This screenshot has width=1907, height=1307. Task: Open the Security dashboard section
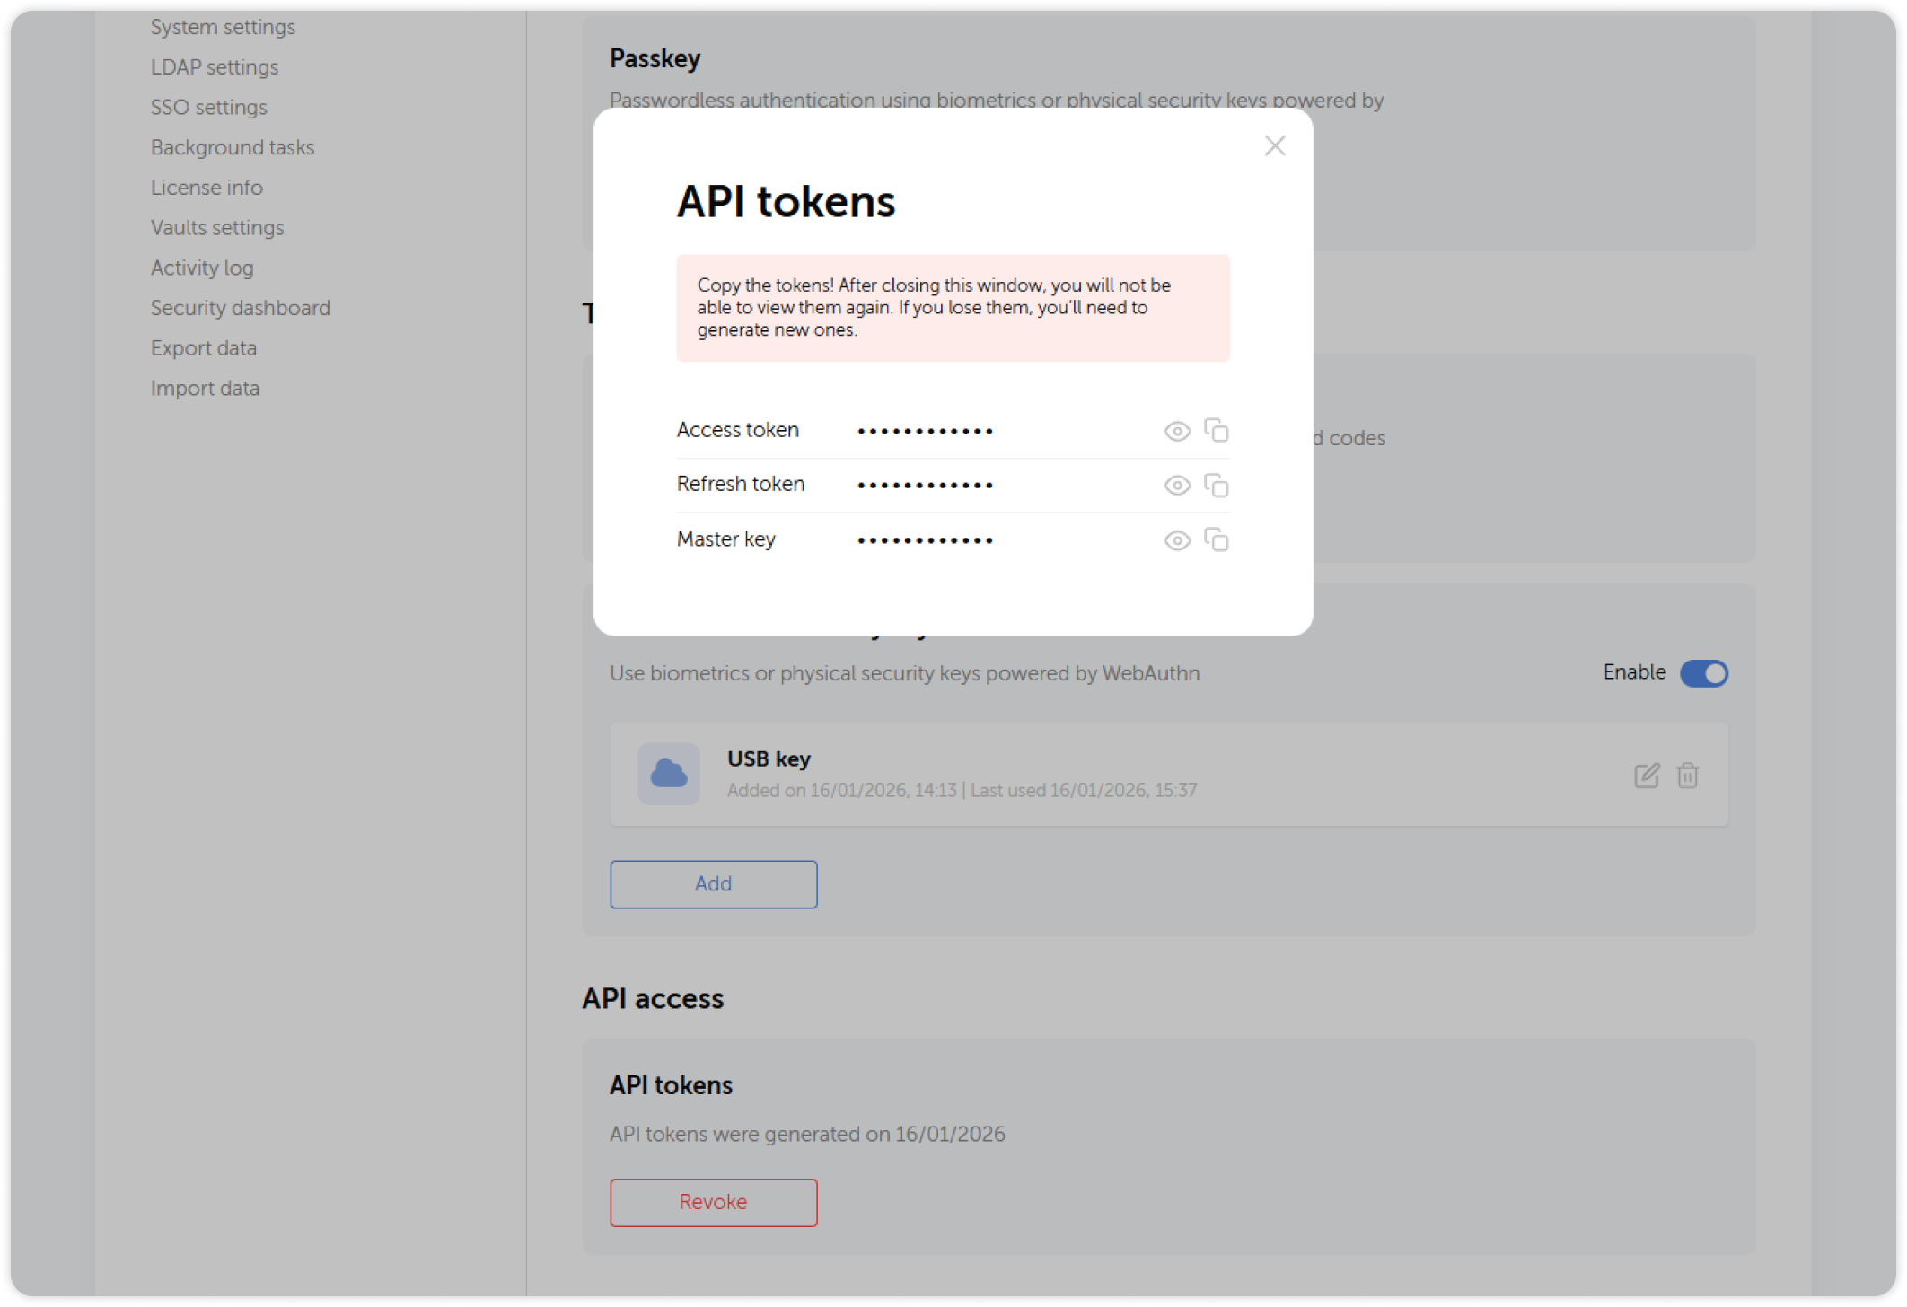240,307
